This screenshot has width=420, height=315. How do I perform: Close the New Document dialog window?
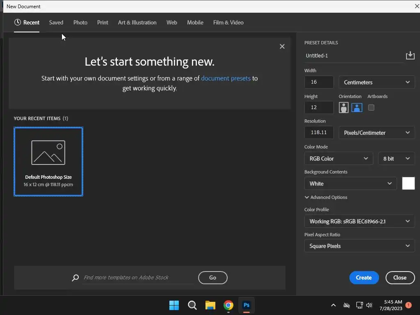(x=417, y=6)
